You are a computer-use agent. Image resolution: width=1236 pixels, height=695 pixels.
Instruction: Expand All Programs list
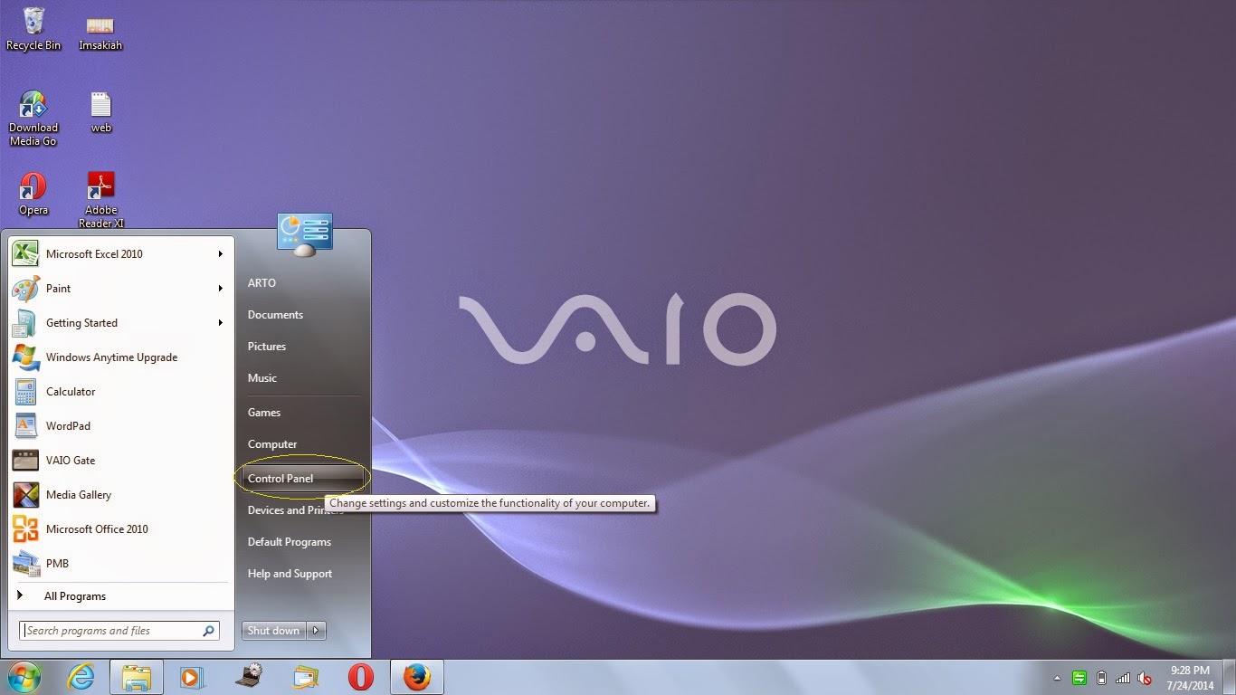pyautogui.click(x=121, y=596)
